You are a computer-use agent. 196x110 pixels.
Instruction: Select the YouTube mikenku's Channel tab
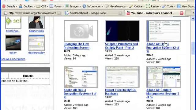point(152,13)
